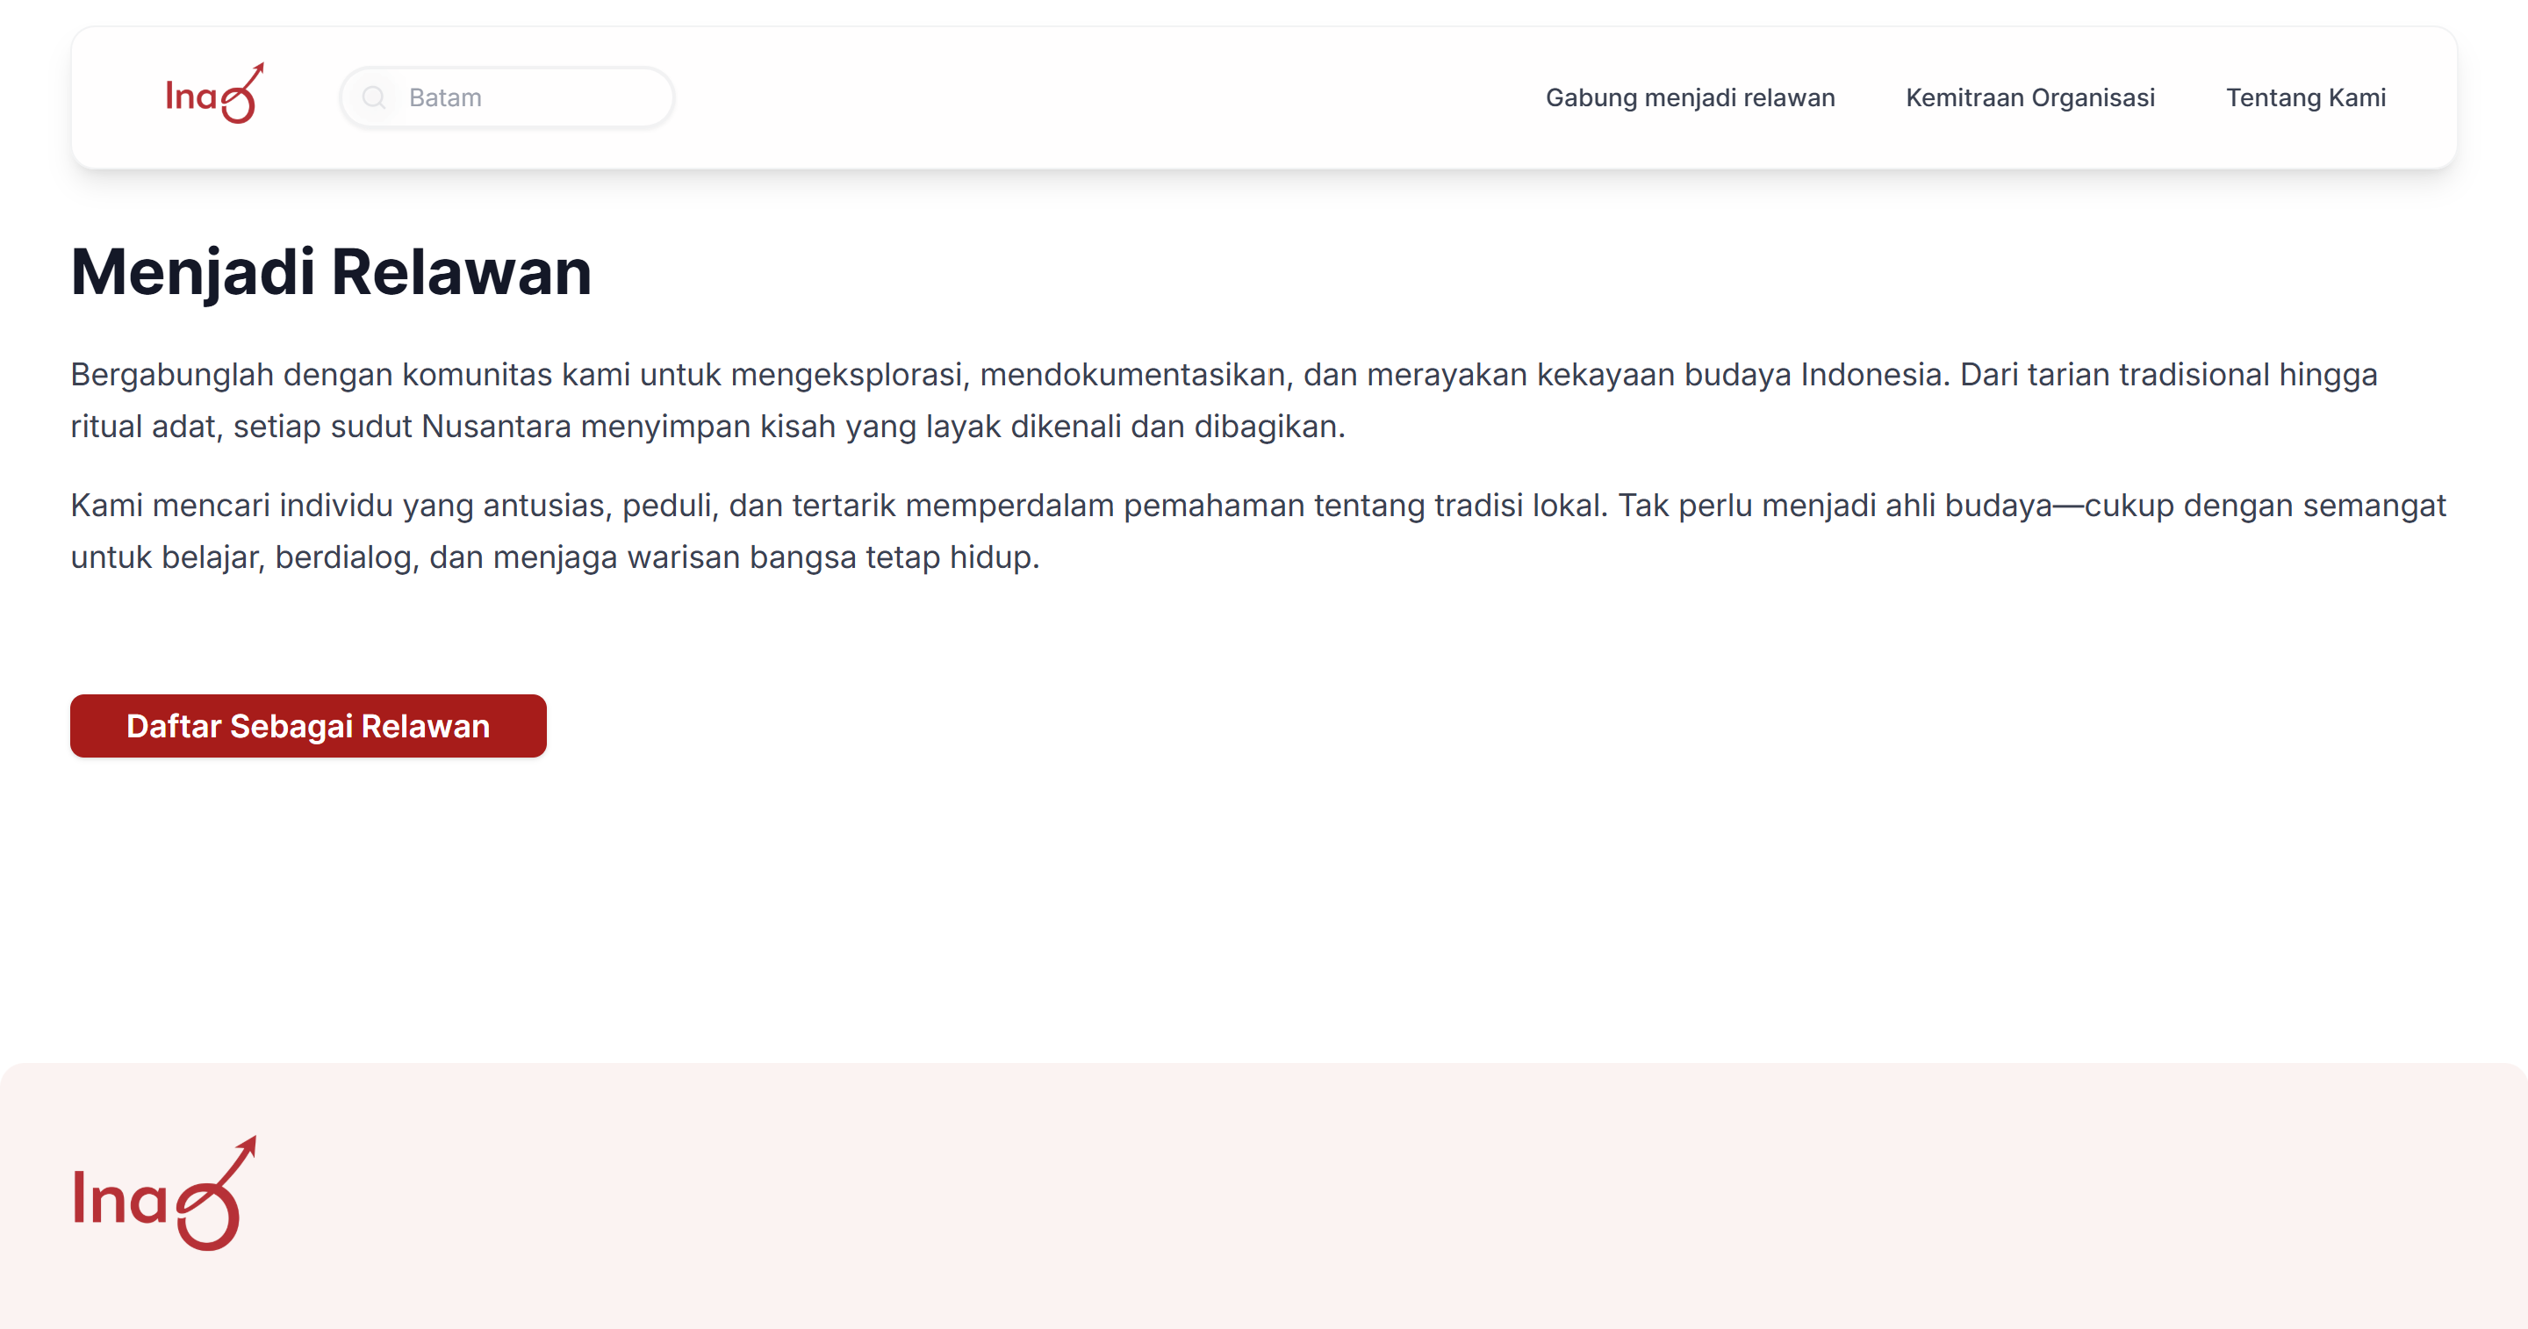Click the Menjadi Relawan heading
The width and height of the screenshot is (2528, 1329).
331,272
